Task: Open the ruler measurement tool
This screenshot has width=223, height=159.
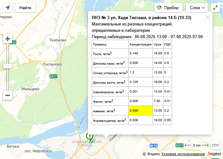Action: point(215,145)
